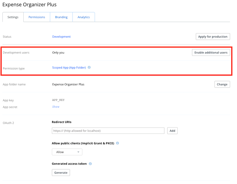Show the app secret
237x184 pixels.
tap(56, 107)
